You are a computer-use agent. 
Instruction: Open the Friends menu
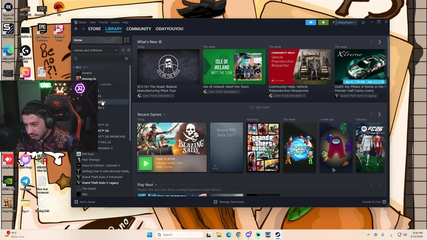click(x=103, y=22)
